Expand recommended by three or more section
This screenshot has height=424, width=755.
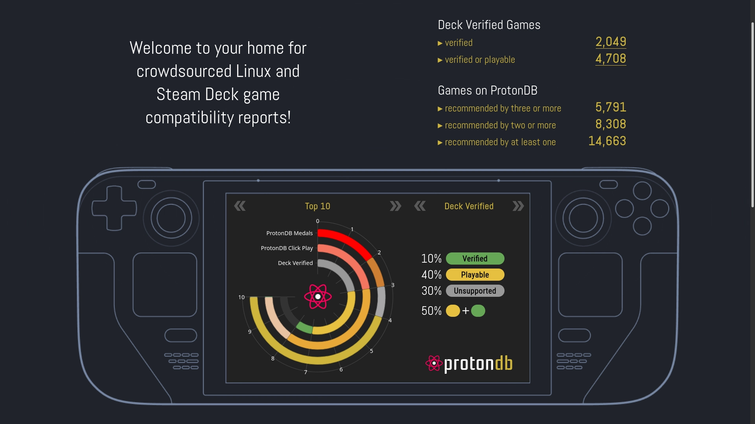[440, 108]
